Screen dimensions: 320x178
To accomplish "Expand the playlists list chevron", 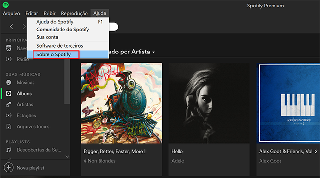I will pyautogui.click(x=67, y=157).
